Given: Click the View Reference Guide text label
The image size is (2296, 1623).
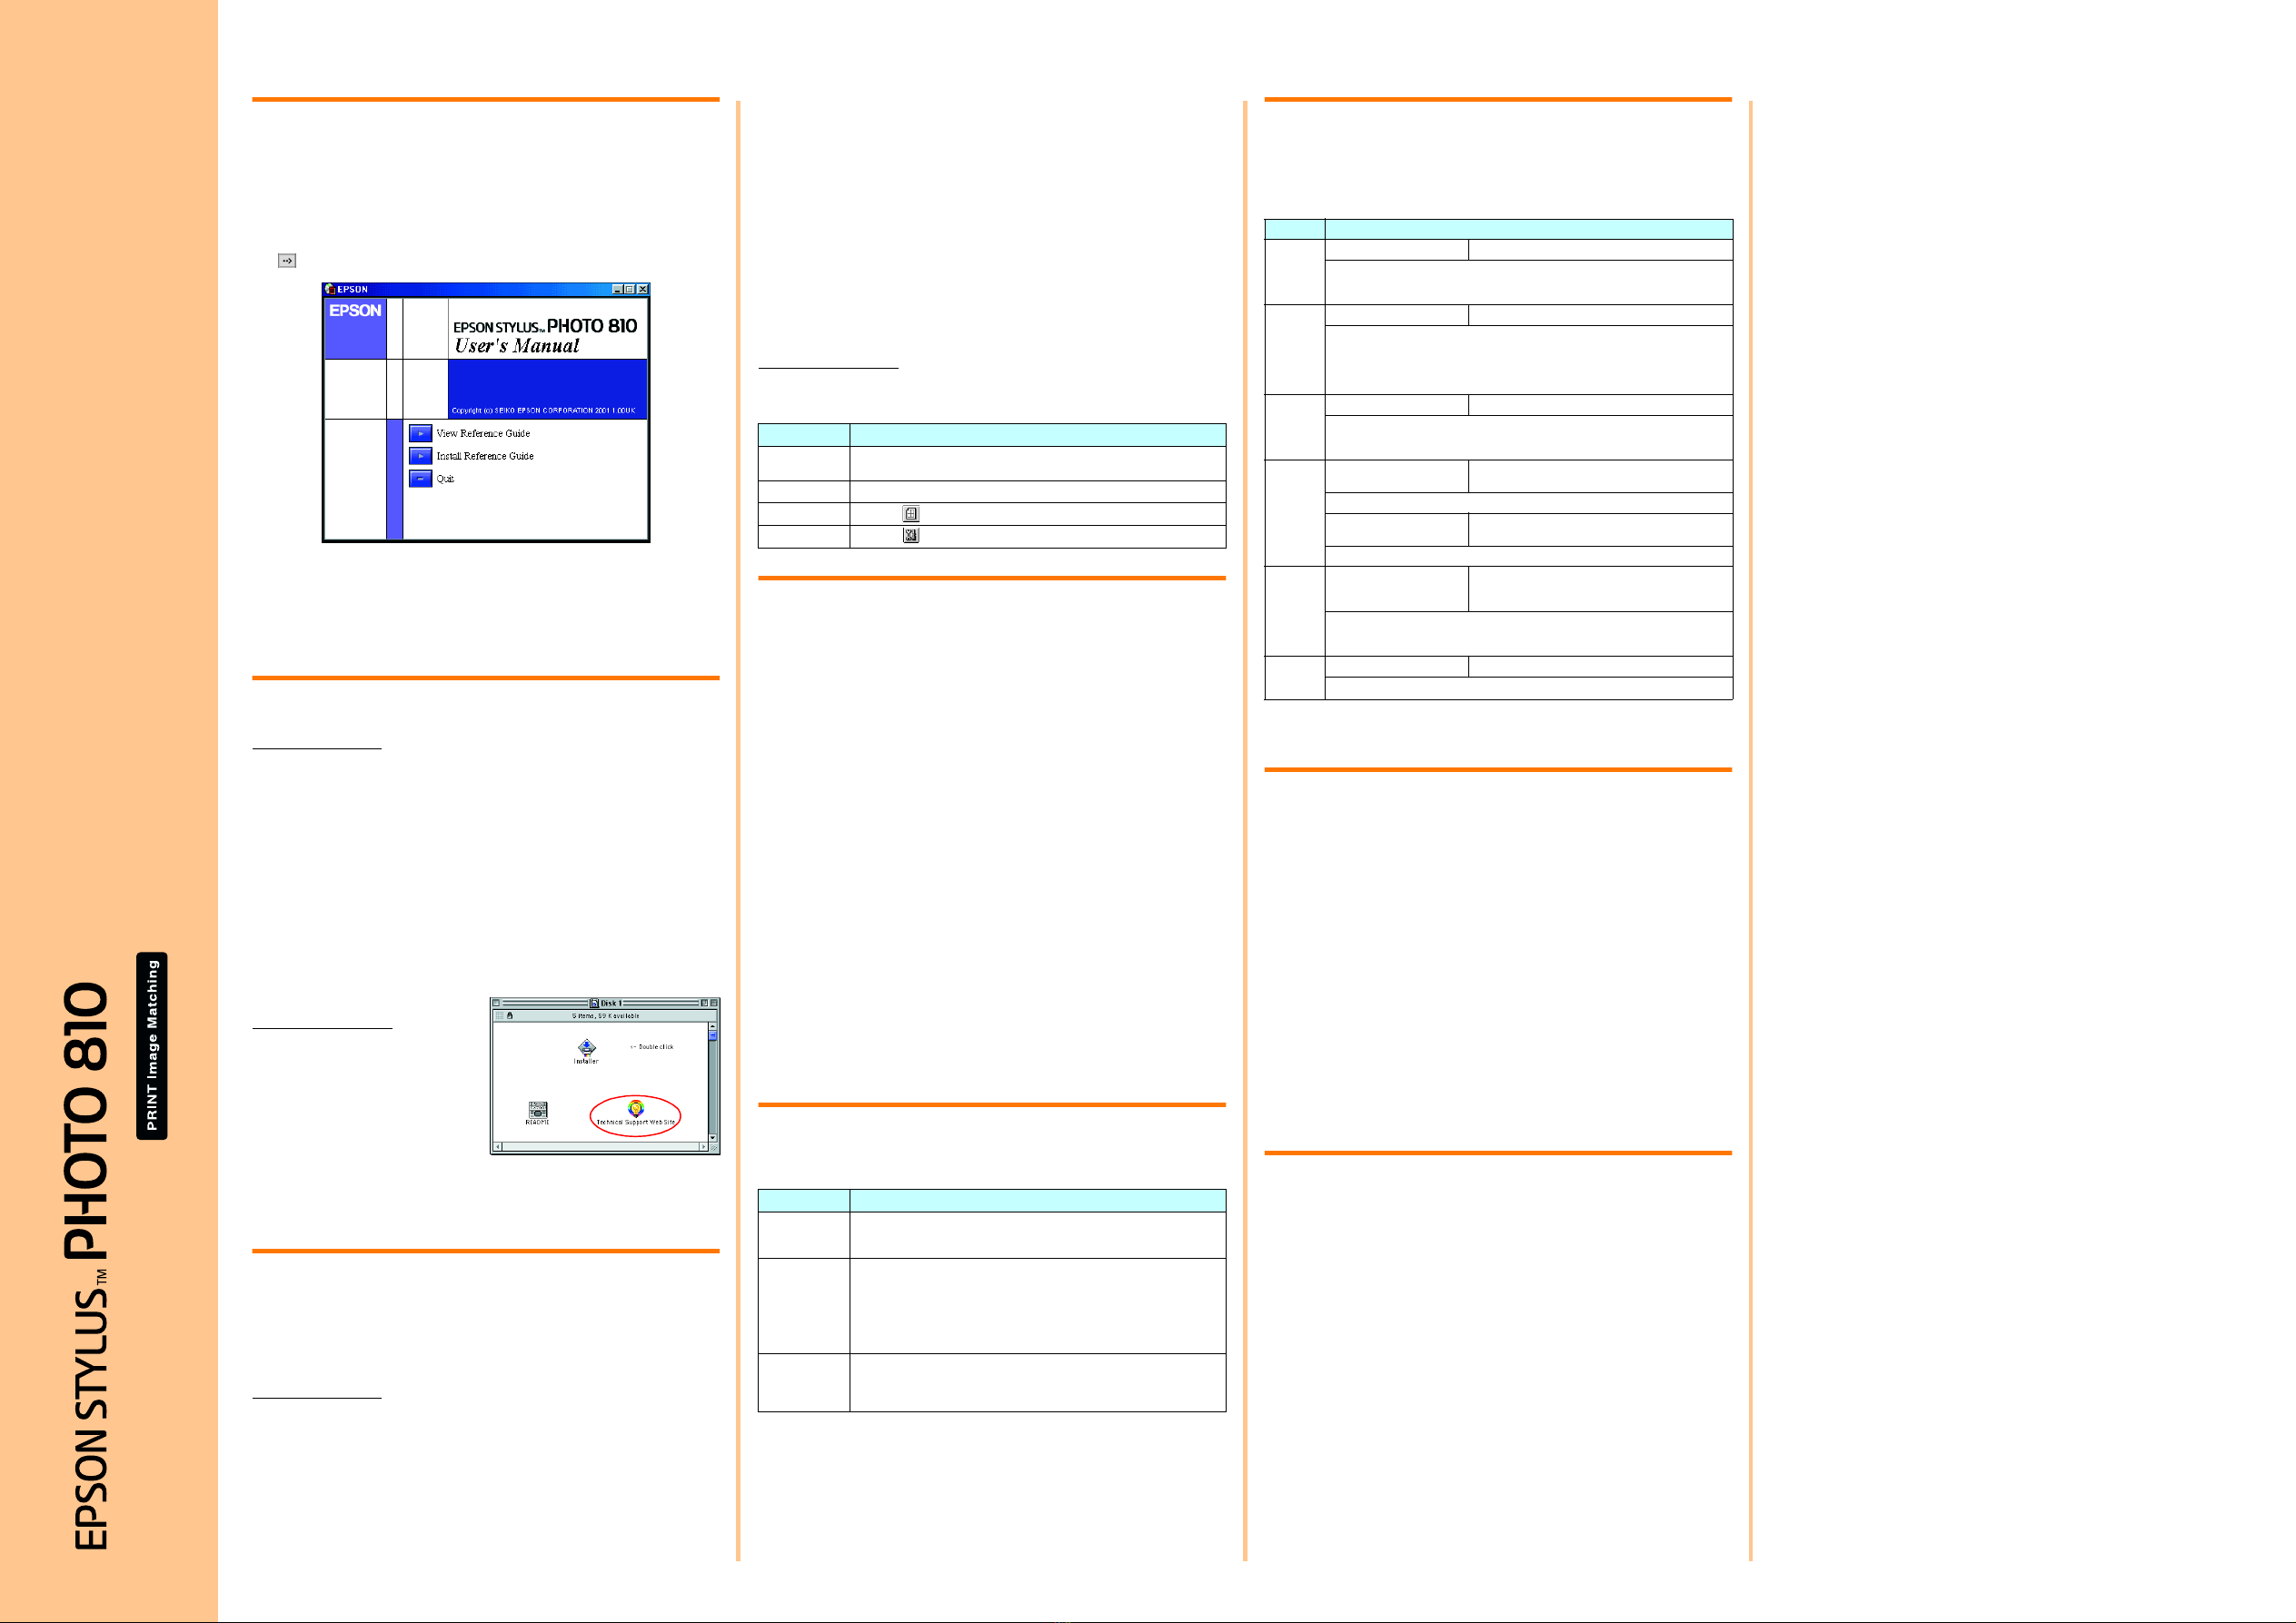Looking at the screenshot, I should [484, 434].
